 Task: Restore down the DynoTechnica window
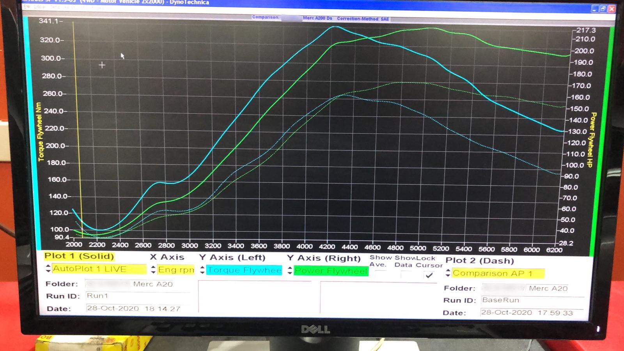coord(603,9)
